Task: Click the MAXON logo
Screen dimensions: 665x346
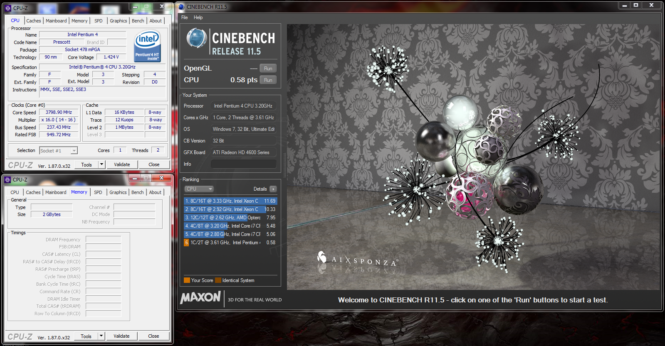Action: tap(200, 297)
